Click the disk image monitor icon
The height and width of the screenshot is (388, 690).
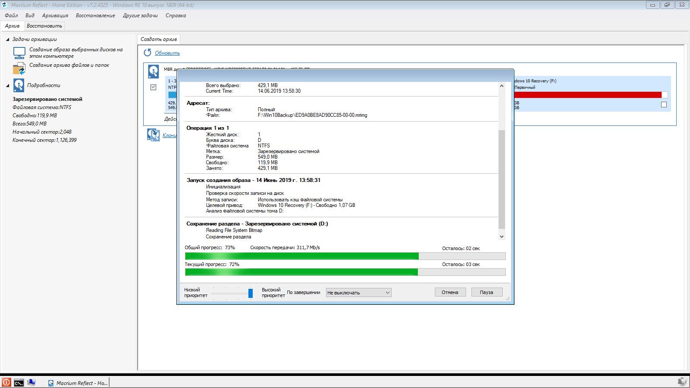pyautogui.click(x=19, y=53)
